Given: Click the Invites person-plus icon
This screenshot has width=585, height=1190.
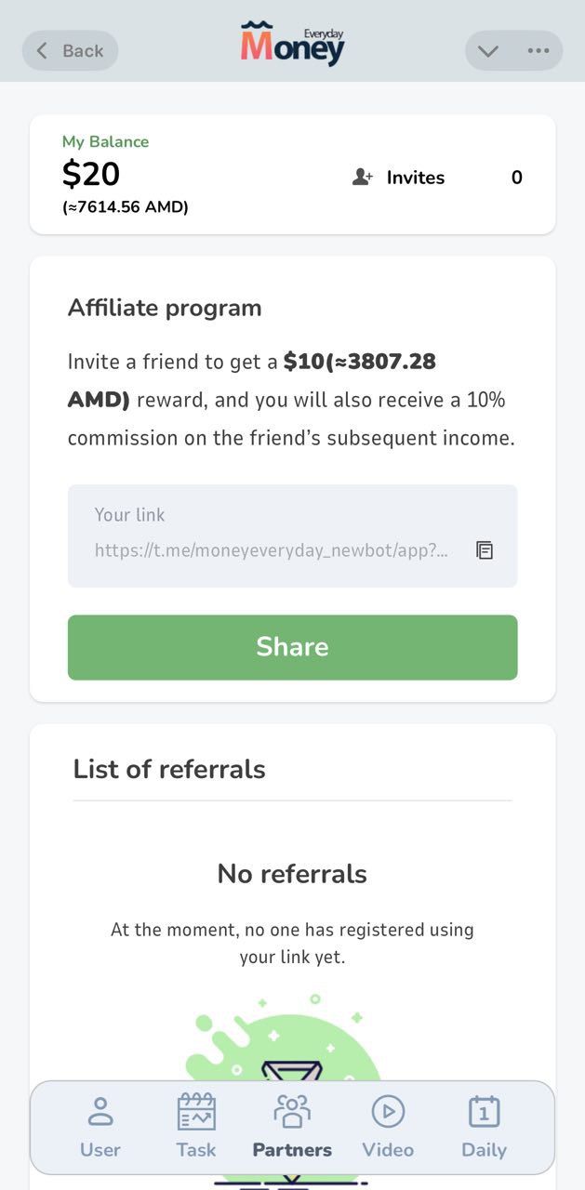Looking at the screenshot, I should [363, 177].
